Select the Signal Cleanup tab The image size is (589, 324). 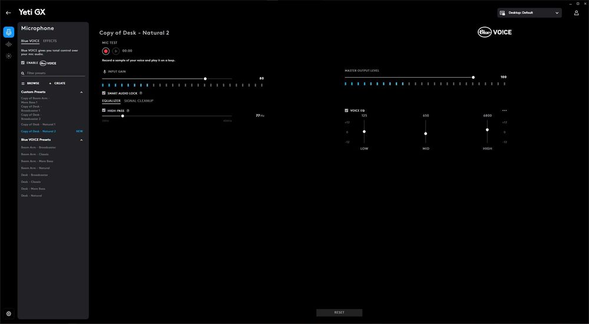point(138,101)
